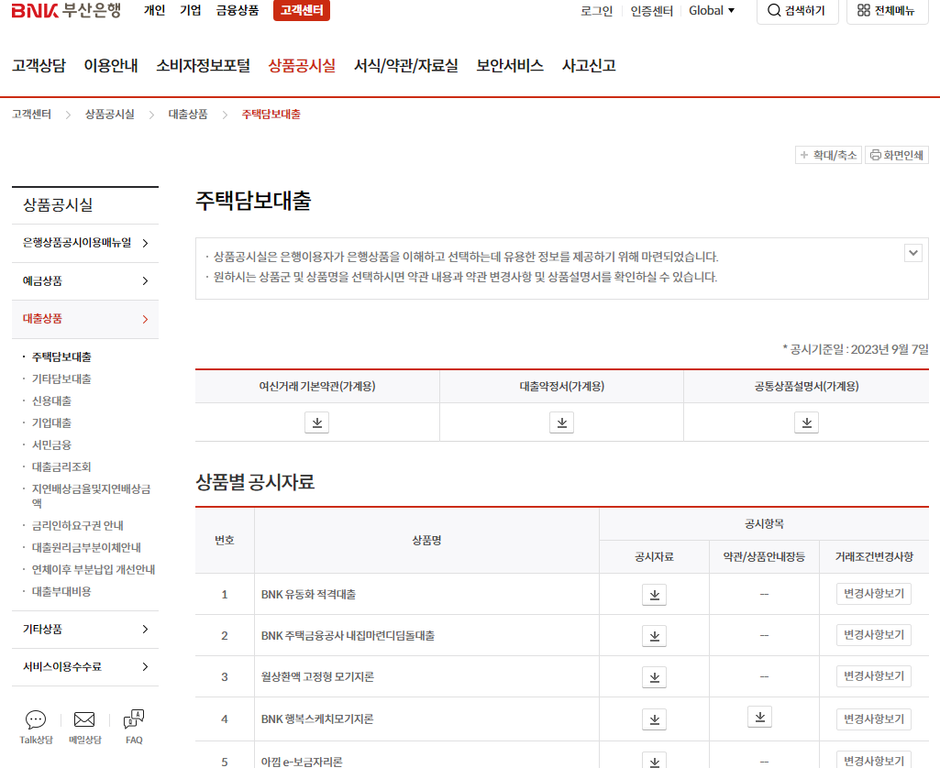940x768 pixels.
Task: Expand 서비스이용수수료 sidebar section
Action: [85, 667]
